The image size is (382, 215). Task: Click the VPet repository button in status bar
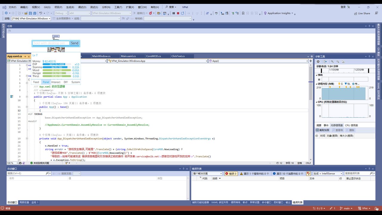click(x=365, y=208)
